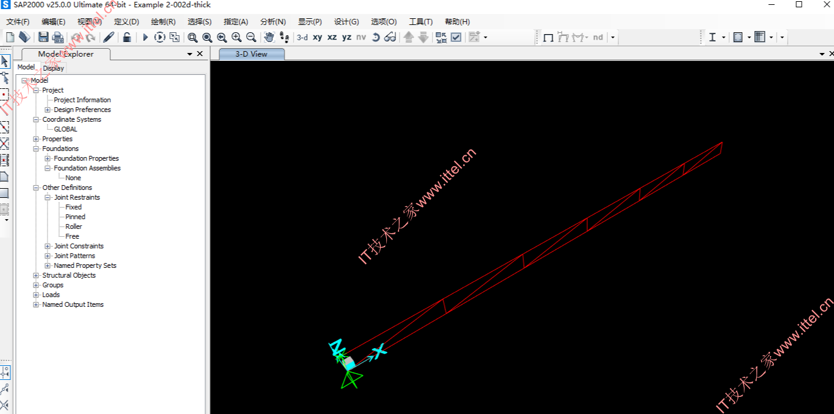Open dropdown next to the table-grid icon

pyautogui.click(x=771, y=37)
